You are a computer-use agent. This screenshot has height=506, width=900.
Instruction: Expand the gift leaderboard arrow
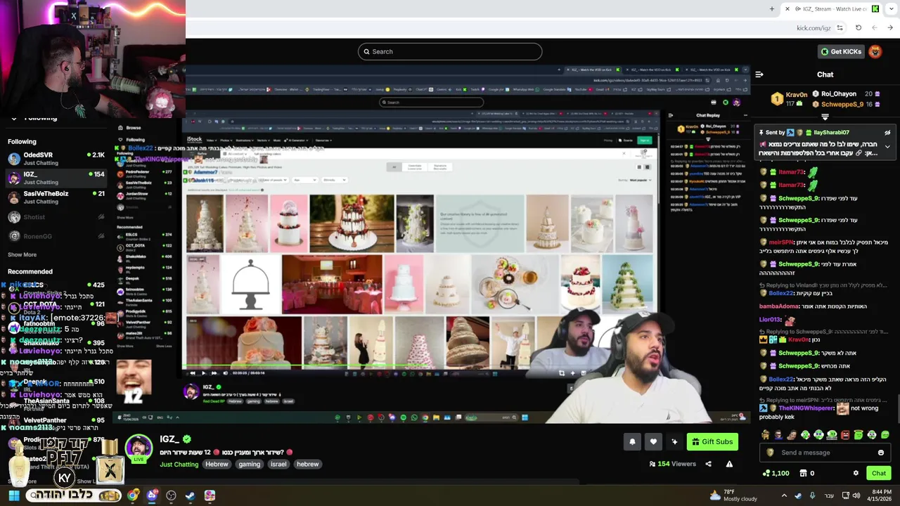click(x=825, y=117)
